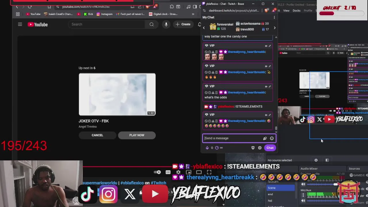Open the JOKER OTV up next thumbnail

(x=117, y=94)
